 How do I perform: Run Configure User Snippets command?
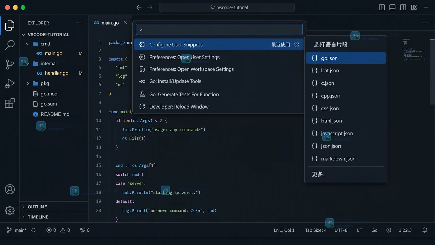218,45
